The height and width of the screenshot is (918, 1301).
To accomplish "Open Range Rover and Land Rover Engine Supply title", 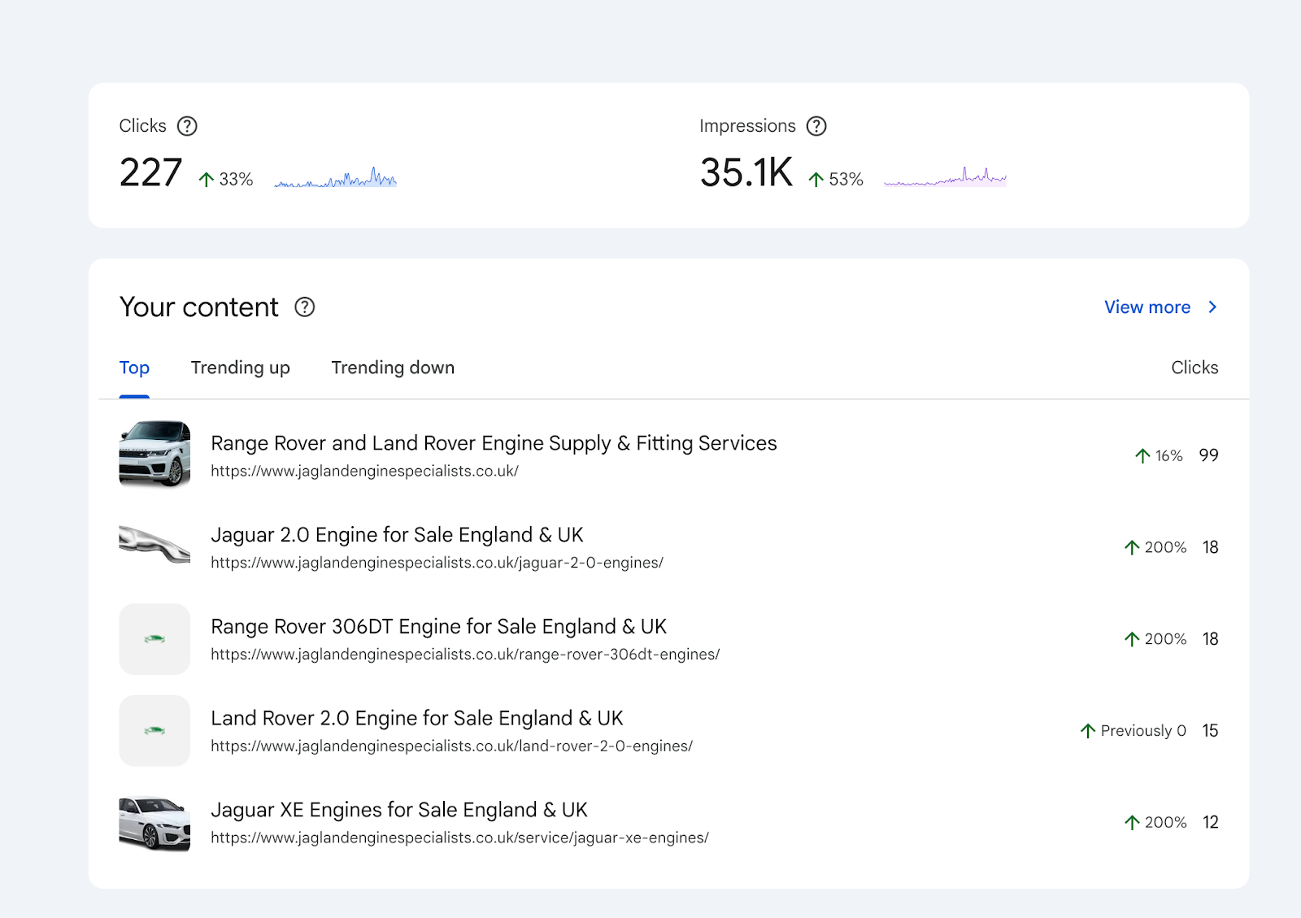I will (x=494, y=443).
